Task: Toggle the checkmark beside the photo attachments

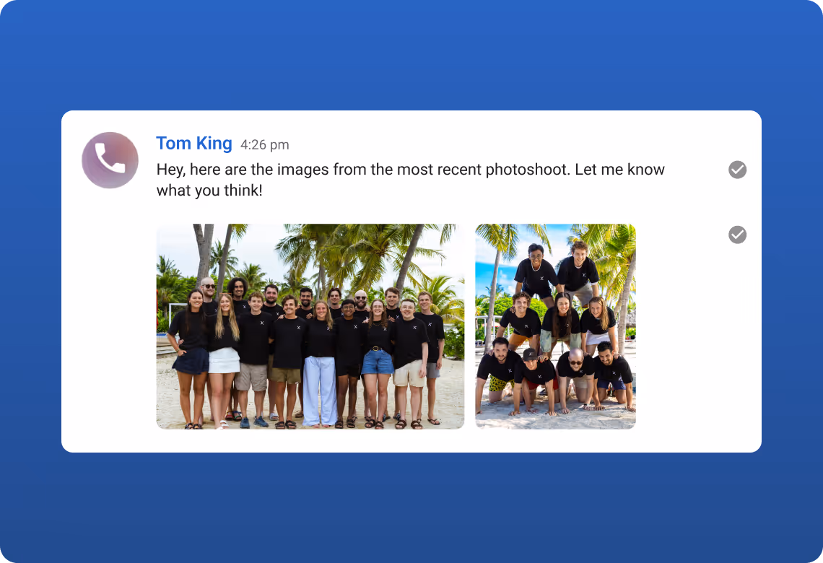Action: 737,235
